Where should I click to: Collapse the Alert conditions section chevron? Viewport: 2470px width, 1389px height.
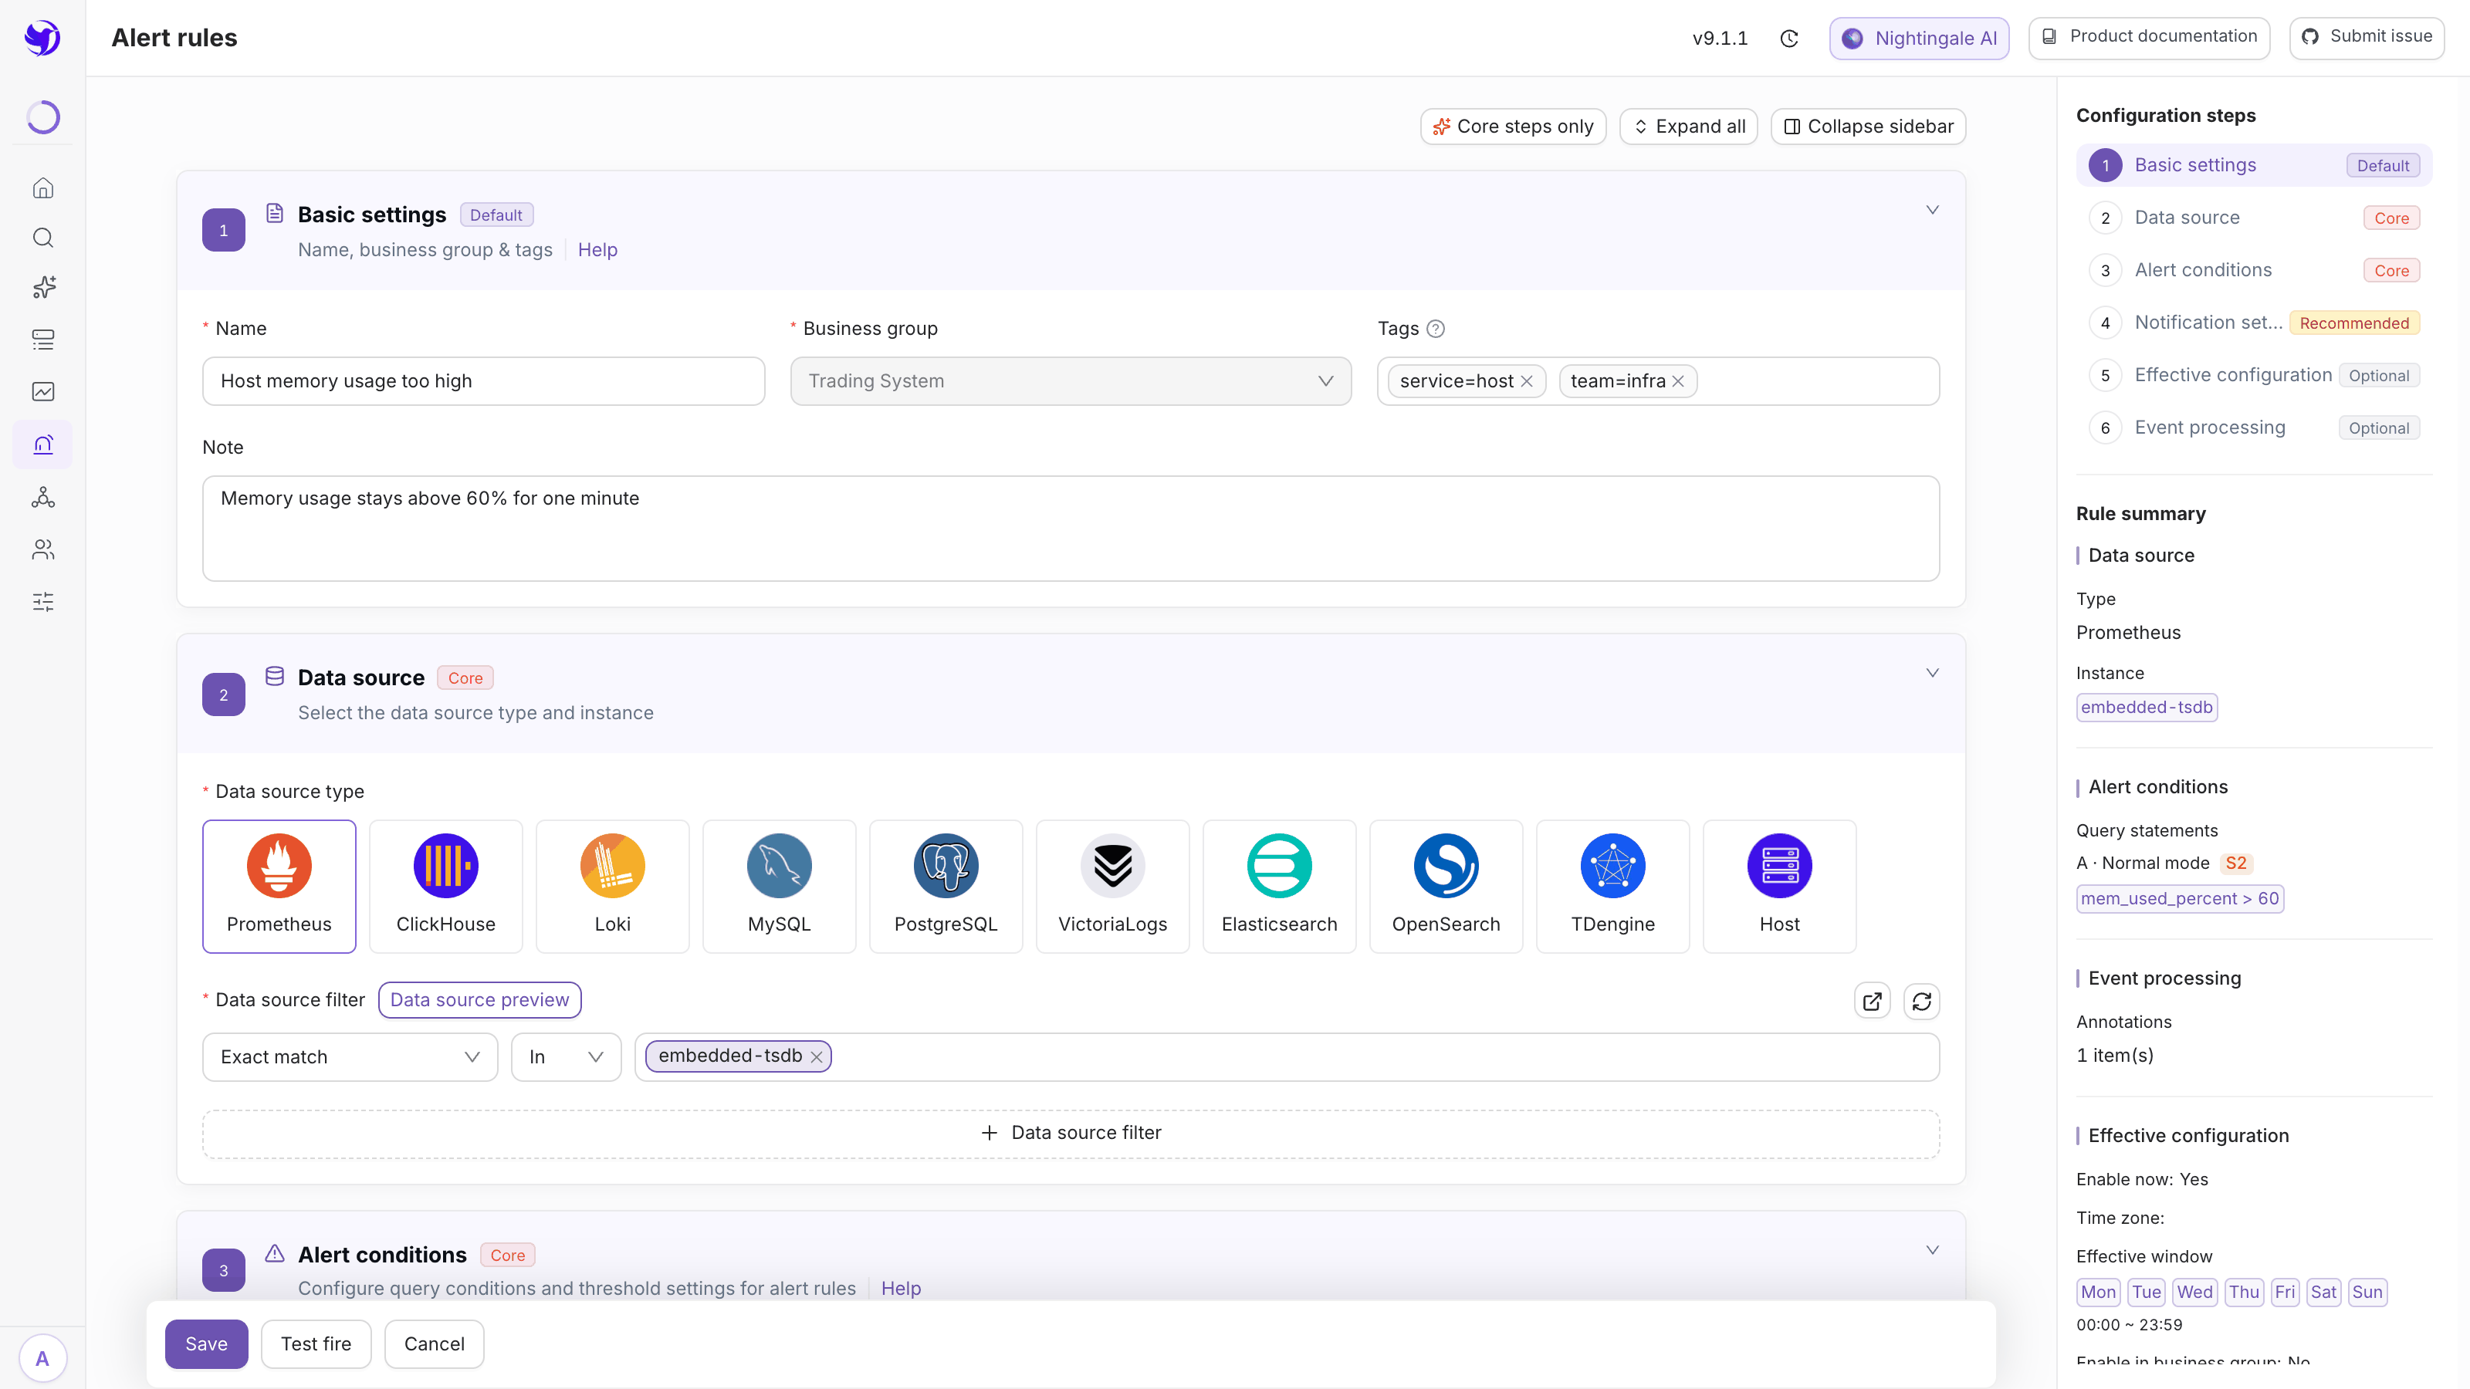tap(1932, 1250)
